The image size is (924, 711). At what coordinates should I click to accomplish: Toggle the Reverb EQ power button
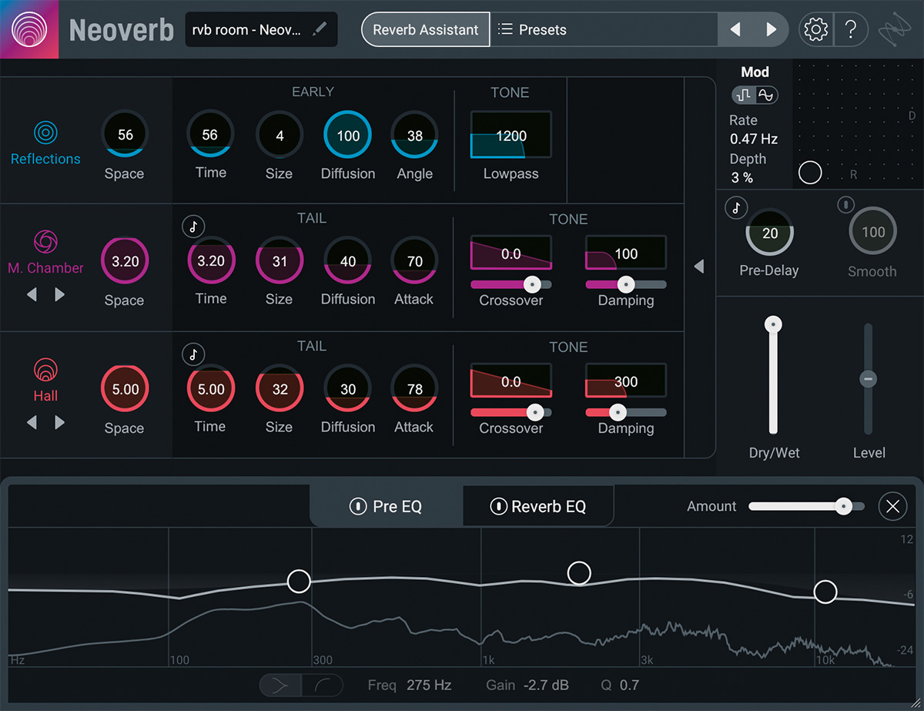(x=498, y=507)
